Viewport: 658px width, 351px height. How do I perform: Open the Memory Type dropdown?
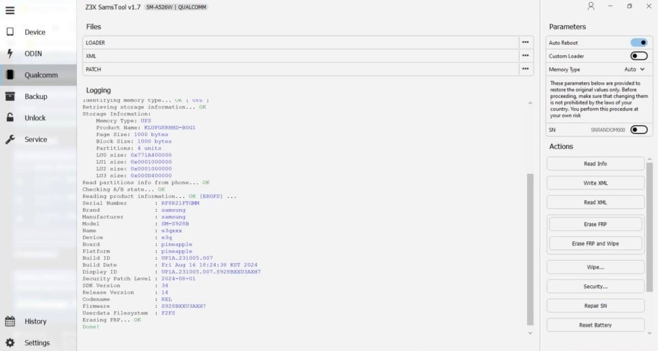tap(634, 69)
